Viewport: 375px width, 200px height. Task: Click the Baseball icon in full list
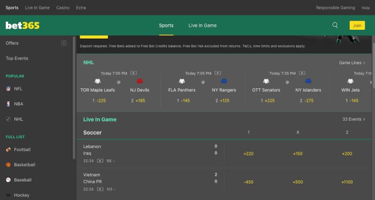click(x=8, y=180)
